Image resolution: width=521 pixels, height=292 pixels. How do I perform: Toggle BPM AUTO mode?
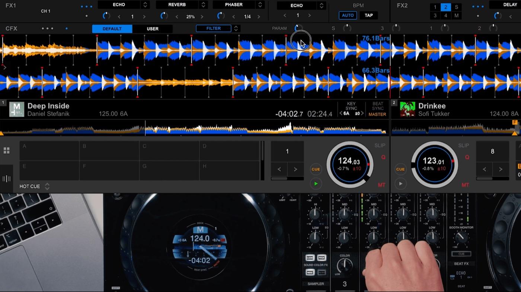pos(348,16)
